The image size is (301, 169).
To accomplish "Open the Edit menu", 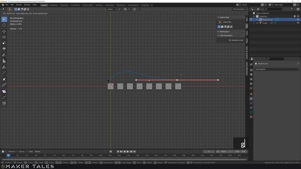I will [x=12, y=5].
